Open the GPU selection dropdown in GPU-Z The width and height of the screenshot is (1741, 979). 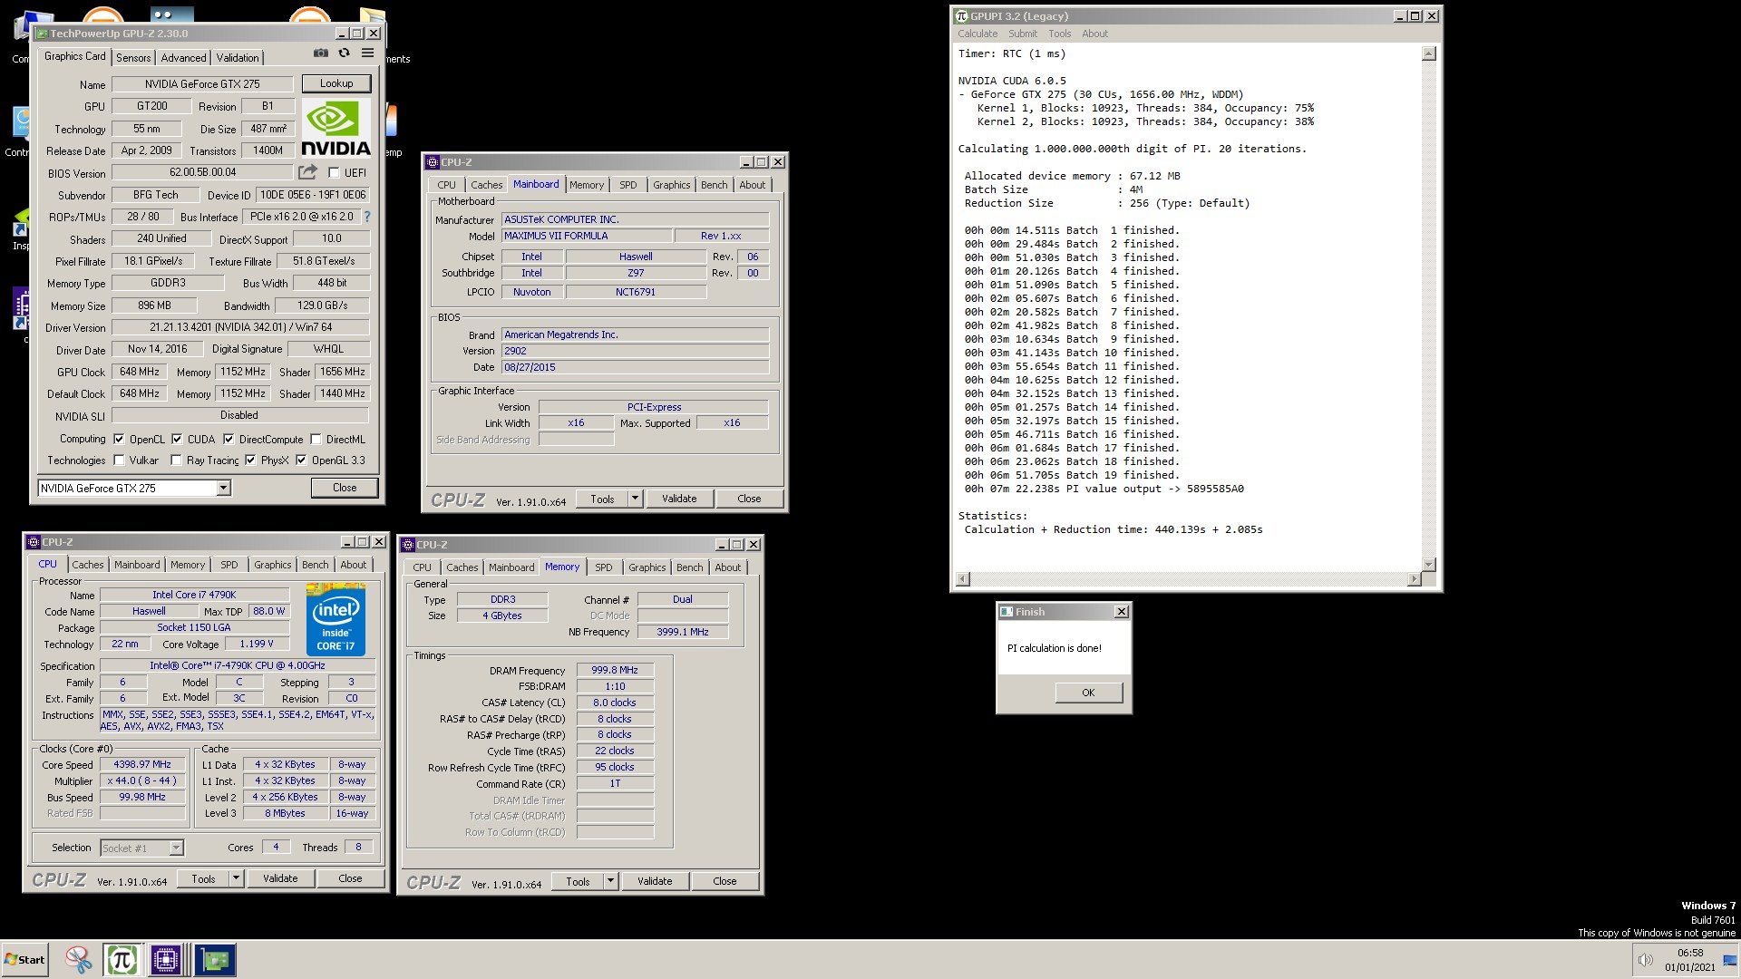pos(223,488)
